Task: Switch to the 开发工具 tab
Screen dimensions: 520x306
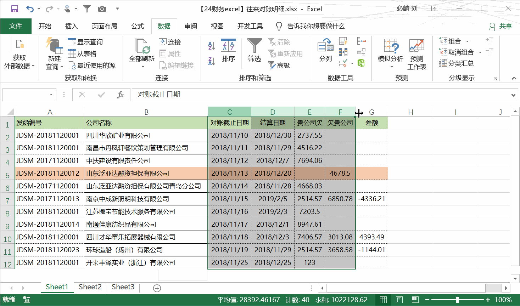Action: pyautogui.click(x=250, y=26)
